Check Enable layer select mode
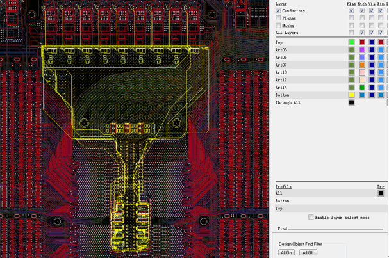The width and height of the screenshot is (389, 258). 311,218
